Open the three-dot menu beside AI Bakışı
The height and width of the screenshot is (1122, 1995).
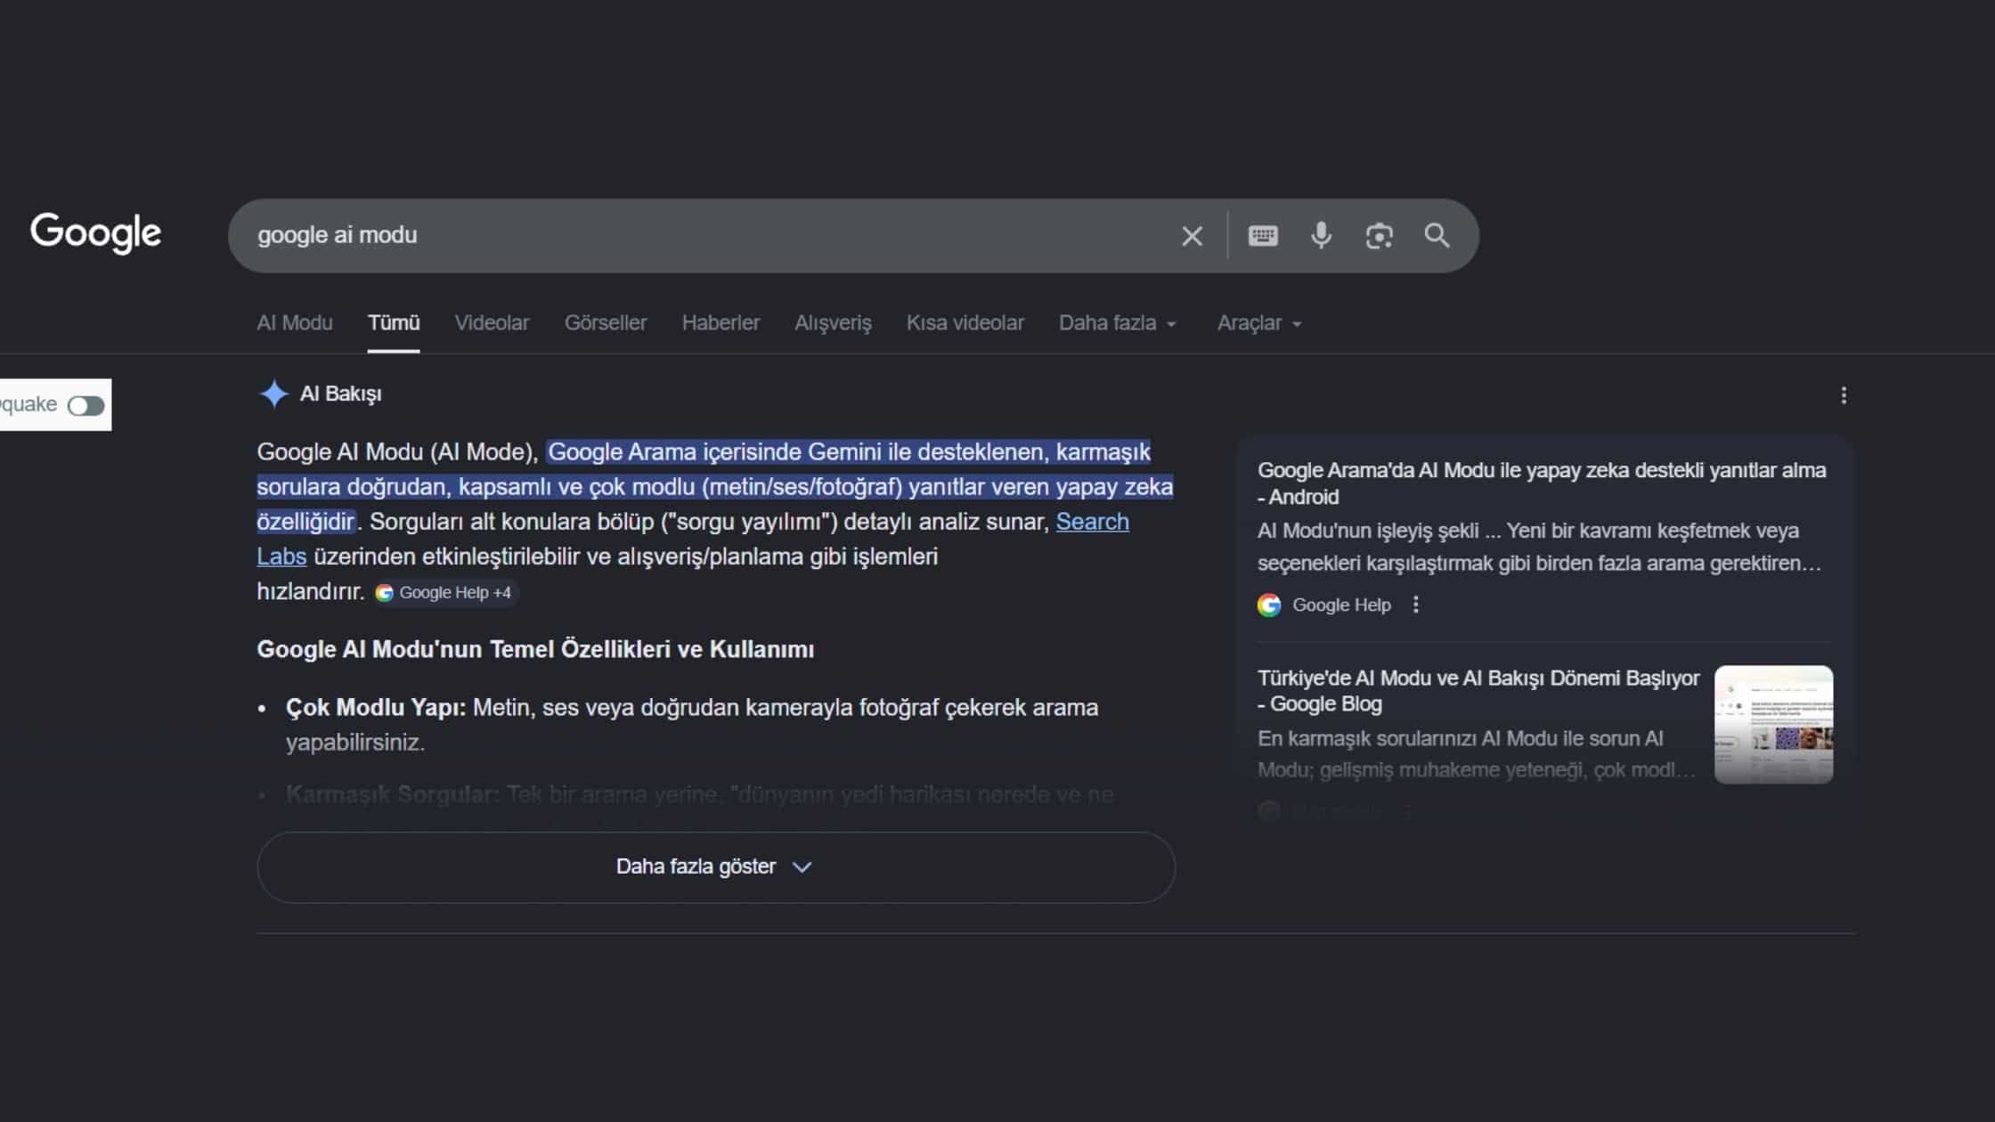point(1844,395)
